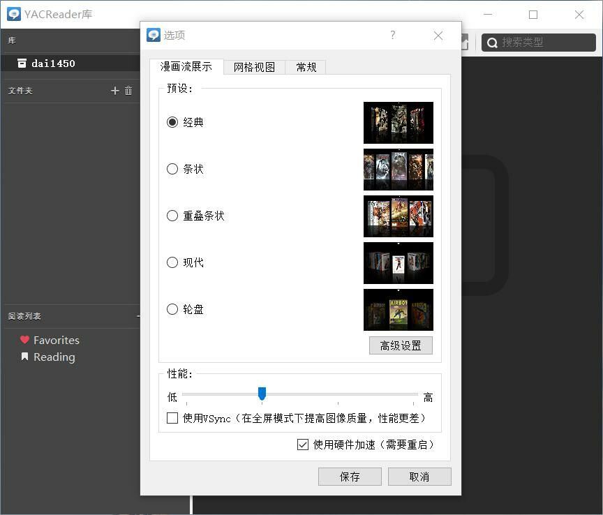Pick the 现代 preset radio button
603x515 pixels.
click(172, 262)
